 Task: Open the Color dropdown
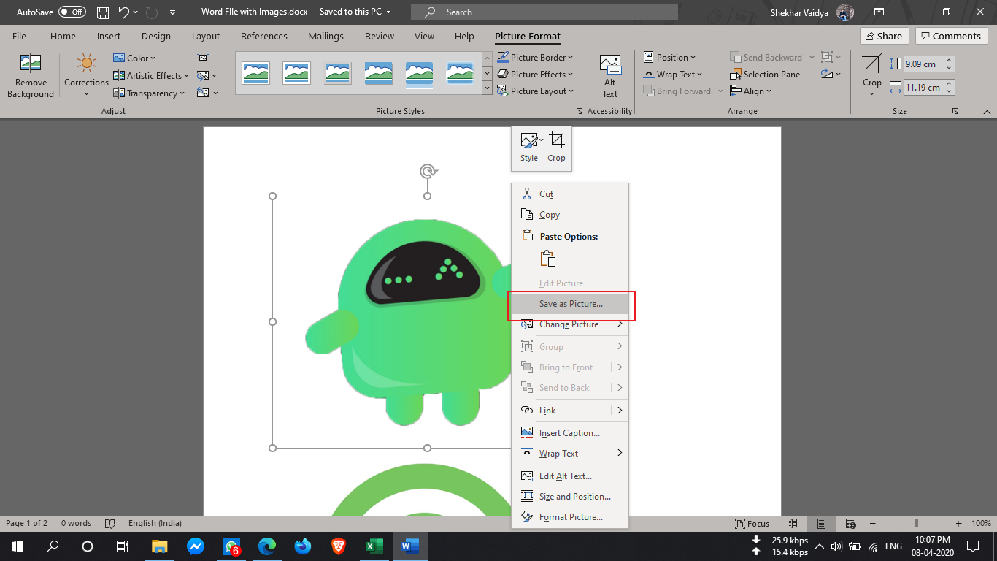(x=135, y=58)
